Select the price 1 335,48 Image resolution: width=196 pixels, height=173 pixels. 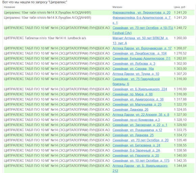tap(180, 140)
